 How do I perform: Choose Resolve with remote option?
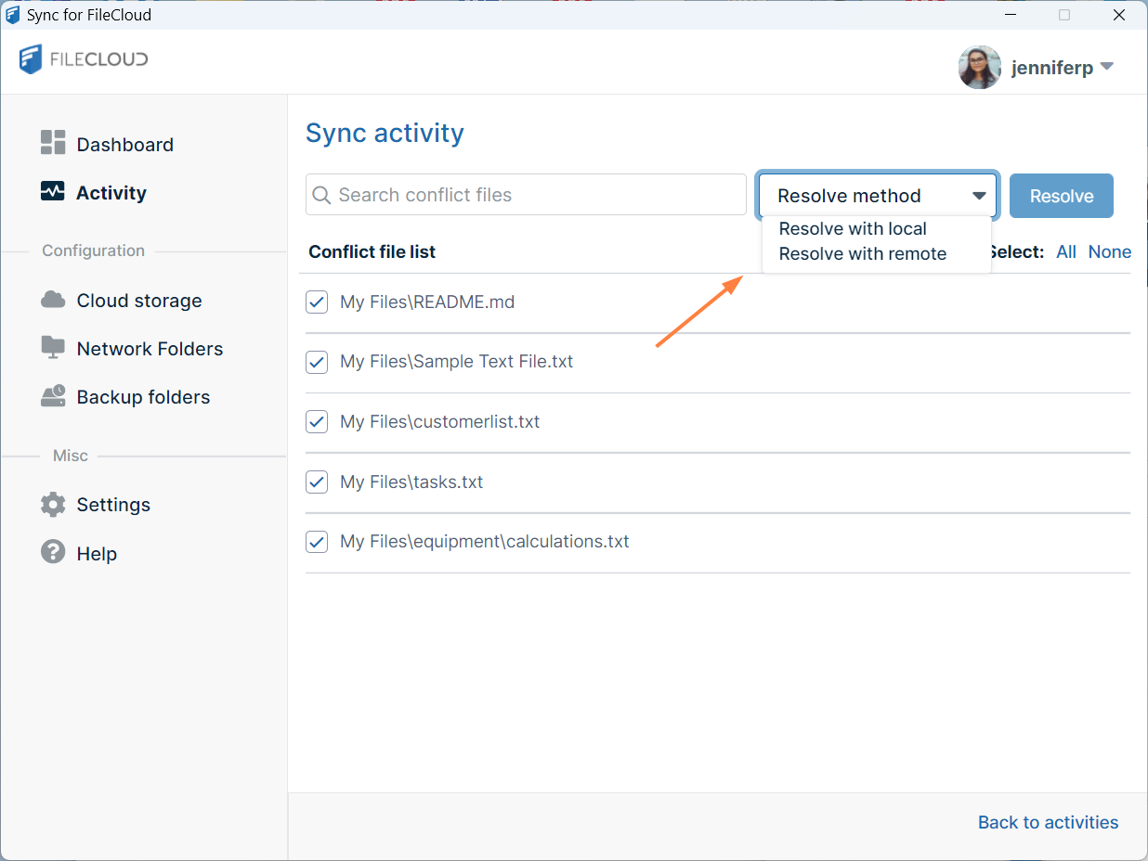862,254
